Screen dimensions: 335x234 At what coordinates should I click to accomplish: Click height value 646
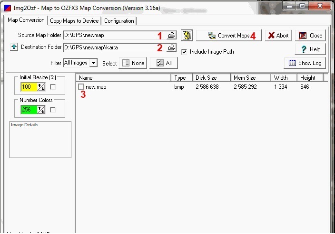pyautogui.click(x=305, y=87)
